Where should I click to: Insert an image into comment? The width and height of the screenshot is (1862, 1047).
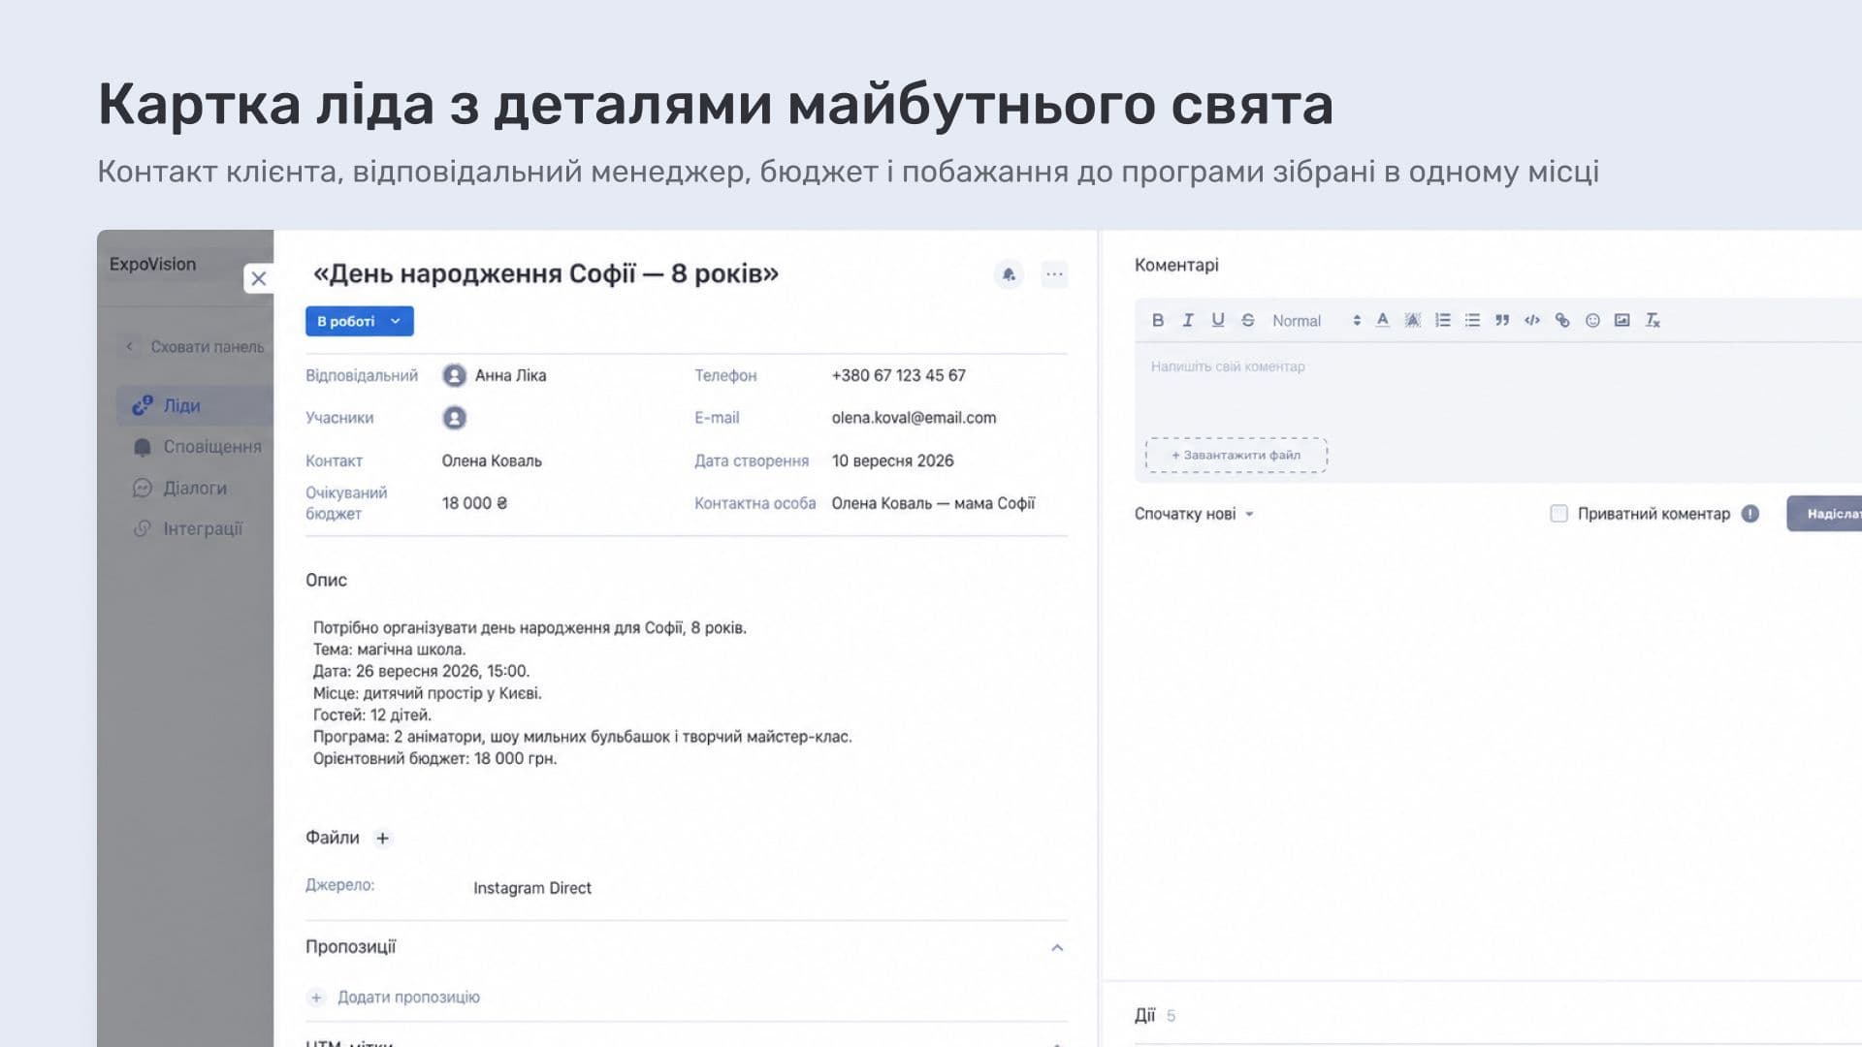[1621, 321]
